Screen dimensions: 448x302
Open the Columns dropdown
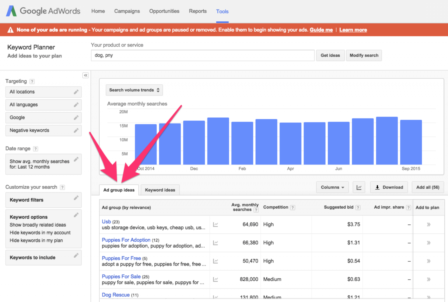(x=332, y=187)
